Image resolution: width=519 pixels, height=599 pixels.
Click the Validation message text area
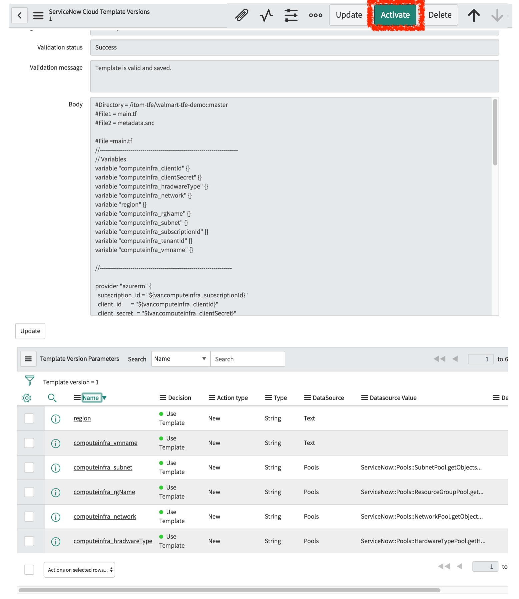click(x=294, y=76)
